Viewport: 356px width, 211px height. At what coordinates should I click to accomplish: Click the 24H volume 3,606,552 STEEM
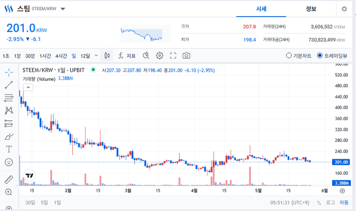pos(328,27)
